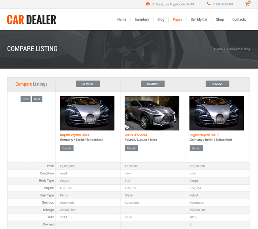Screen dimensions: 258x229
Task: Click the Poland / Lubusz / Biecz location
Action: (141, 139)
